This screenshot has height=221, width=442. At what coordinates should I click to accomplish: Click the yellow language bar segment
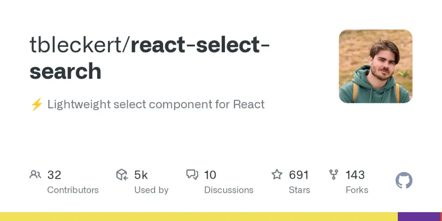point(199,217)
